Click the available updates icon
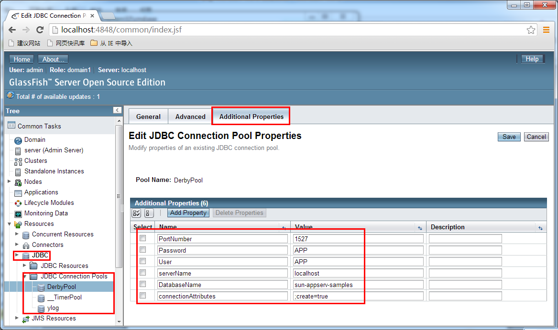558x330 pixels. (11, 96)
